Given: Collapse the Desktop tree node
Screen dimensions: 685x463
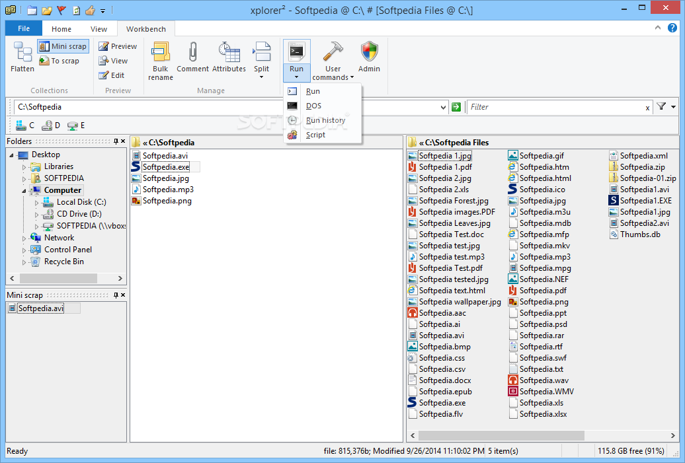Looking at the screenshot, I should [12, 155].
